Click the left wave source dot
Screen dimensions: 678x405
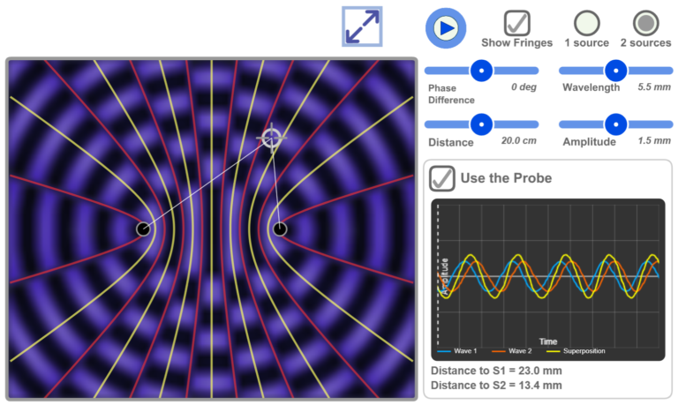click(143, 229)
